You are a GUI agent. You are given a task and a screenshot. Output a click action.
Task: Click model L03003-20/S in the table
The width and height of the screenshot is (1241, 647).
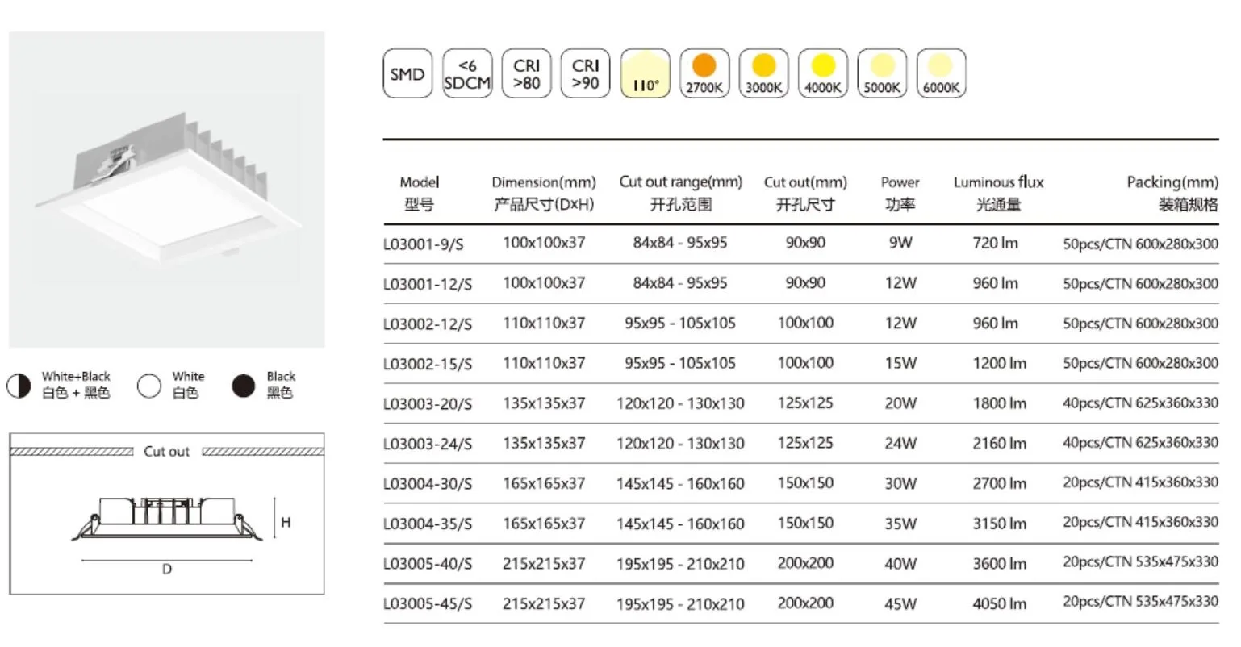[428, 404]
